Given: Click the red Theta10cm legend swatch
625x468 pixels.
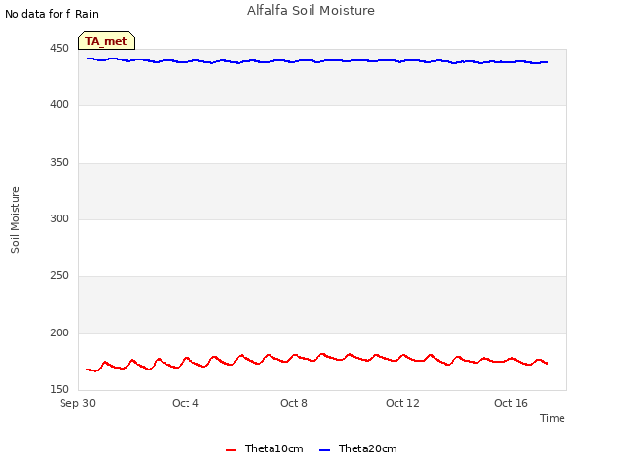Looking at the screenshot, I should pos(231,450).
